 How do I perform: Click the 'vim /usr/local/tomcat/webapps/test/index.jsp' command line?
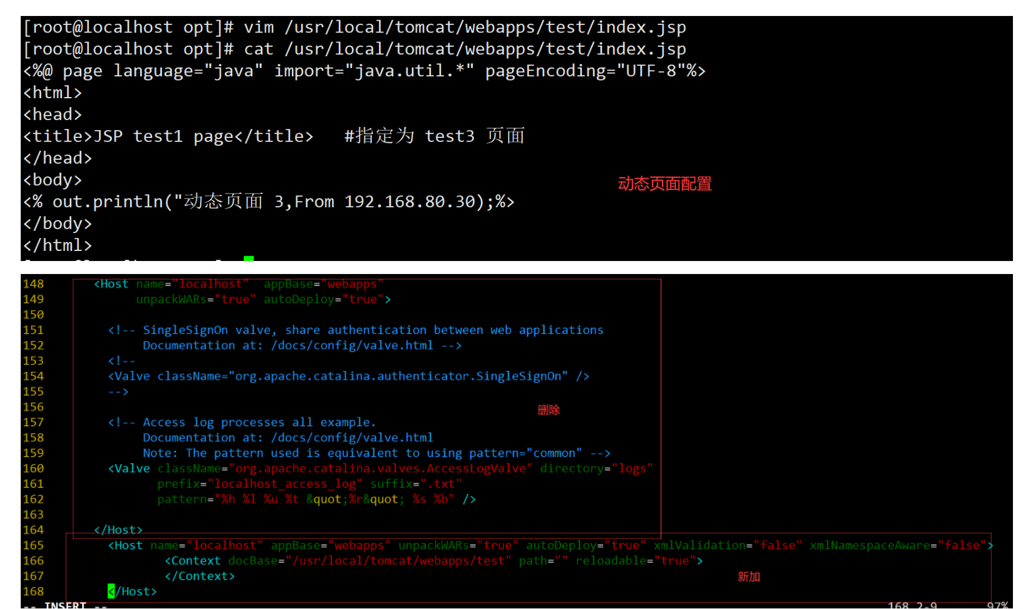point(354,27)
